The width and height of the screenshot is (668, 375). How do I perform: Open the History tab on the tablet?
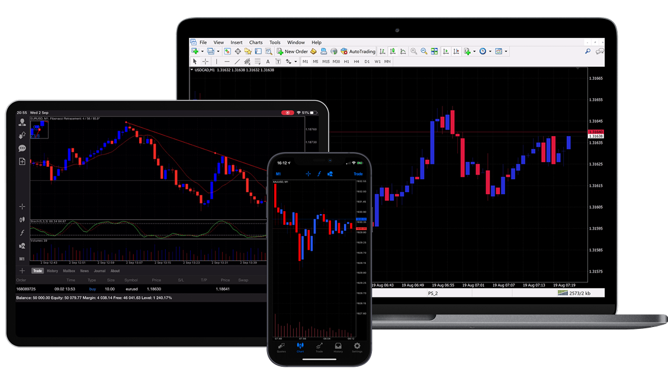coord(52,271)
